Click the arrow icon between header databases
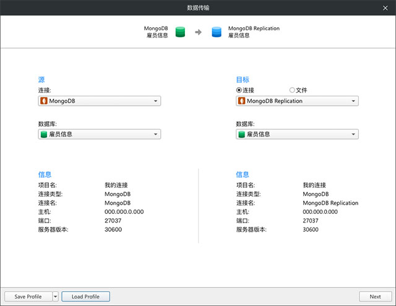The height and width of the screenshot is (306, 396). click(x=199, y=32)
